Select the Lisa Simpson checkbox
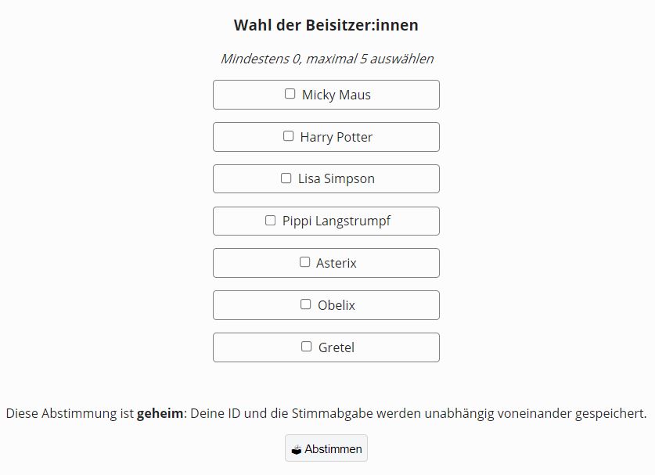 [x=286, y=178]
